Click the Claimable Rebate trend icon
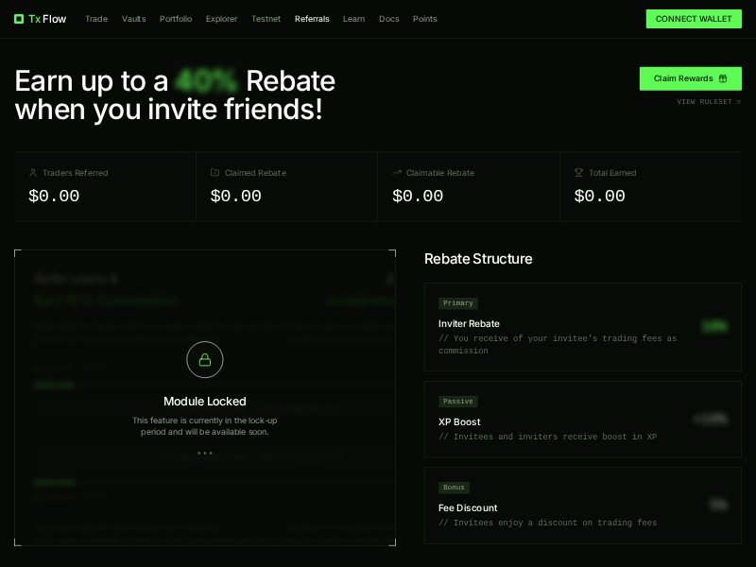 click(x=397, y=173)
